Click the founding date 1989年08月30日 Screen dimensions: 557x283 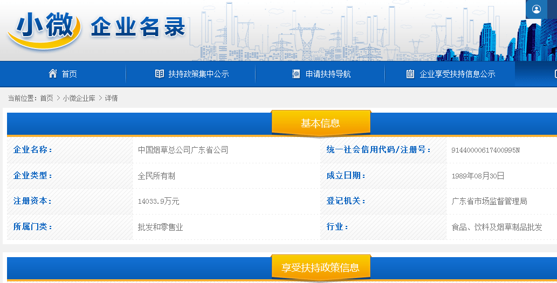(x=478, y=176)
